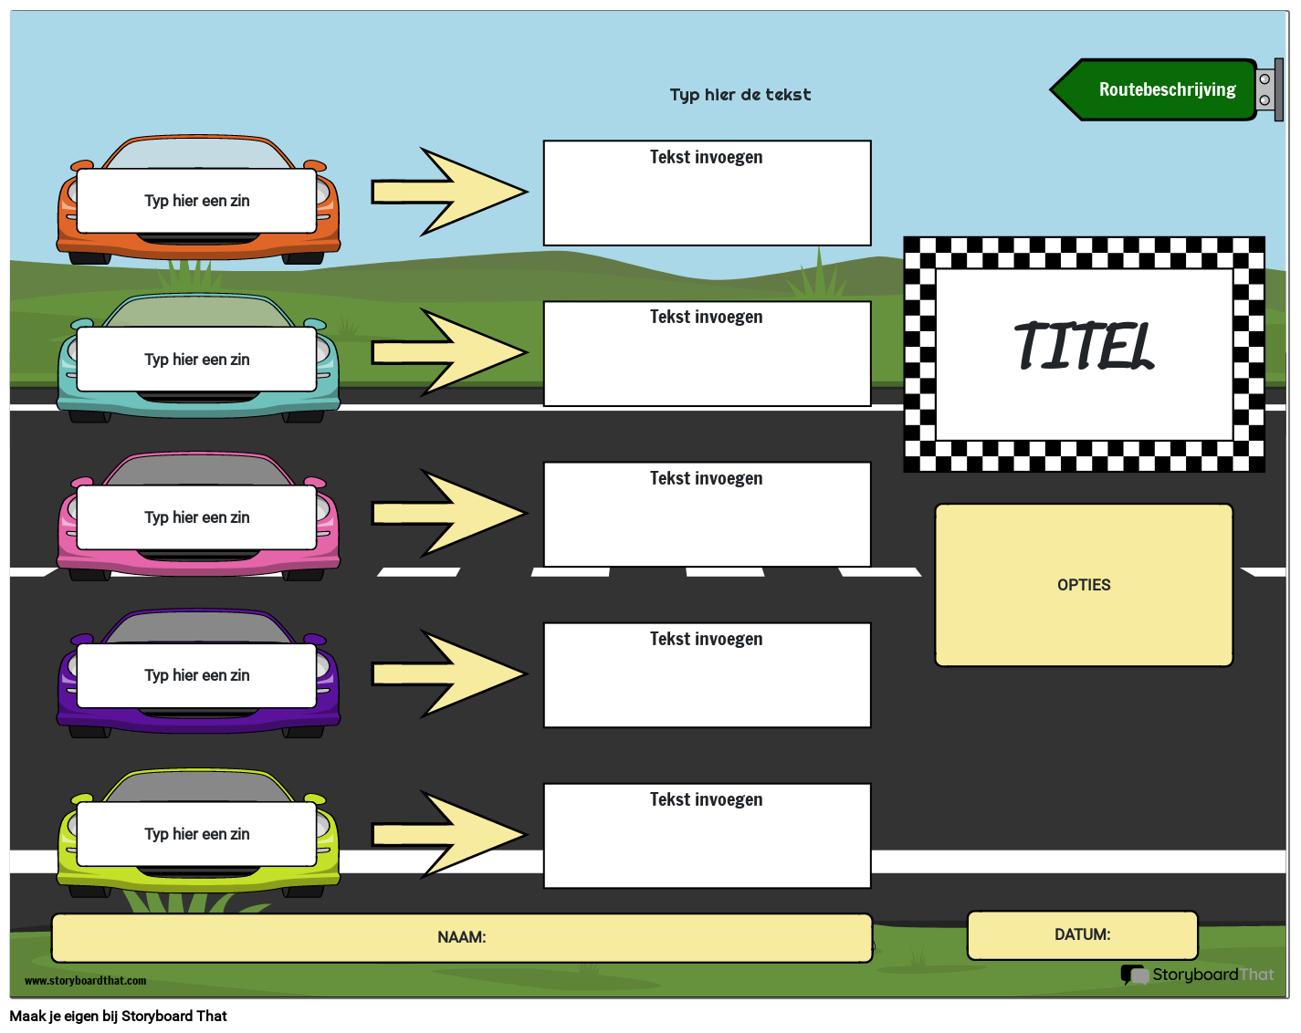Open the www.storyboardthat.com link
Image resolution: width=1301 pixels, height=1033 pixels.
(x=85, y=981)
